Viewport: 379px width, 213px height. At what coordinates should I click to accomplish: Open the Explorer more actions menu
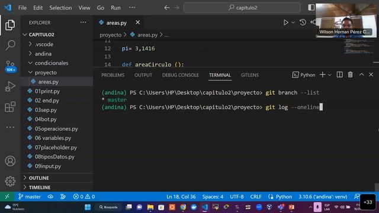pos(83,22)
